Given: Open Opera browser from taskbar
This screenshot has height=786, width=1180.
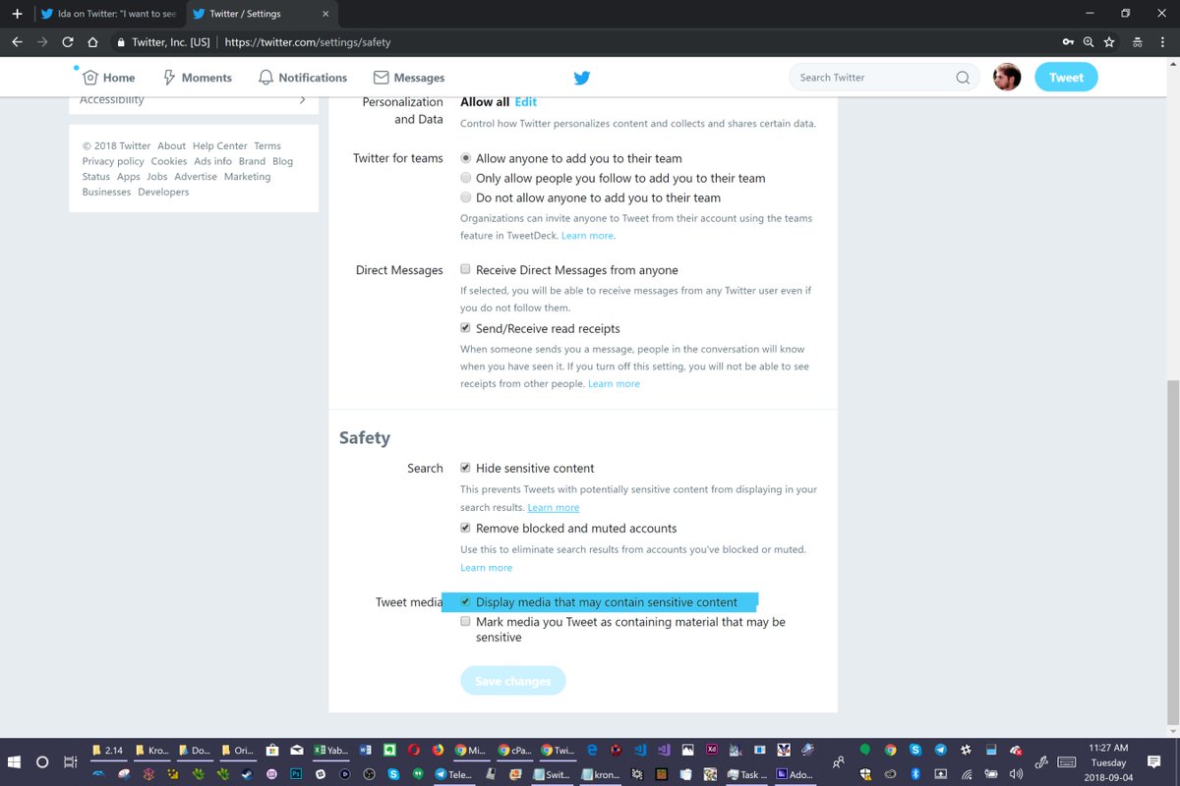Looking at the screenshot, I should pos(414,750).
